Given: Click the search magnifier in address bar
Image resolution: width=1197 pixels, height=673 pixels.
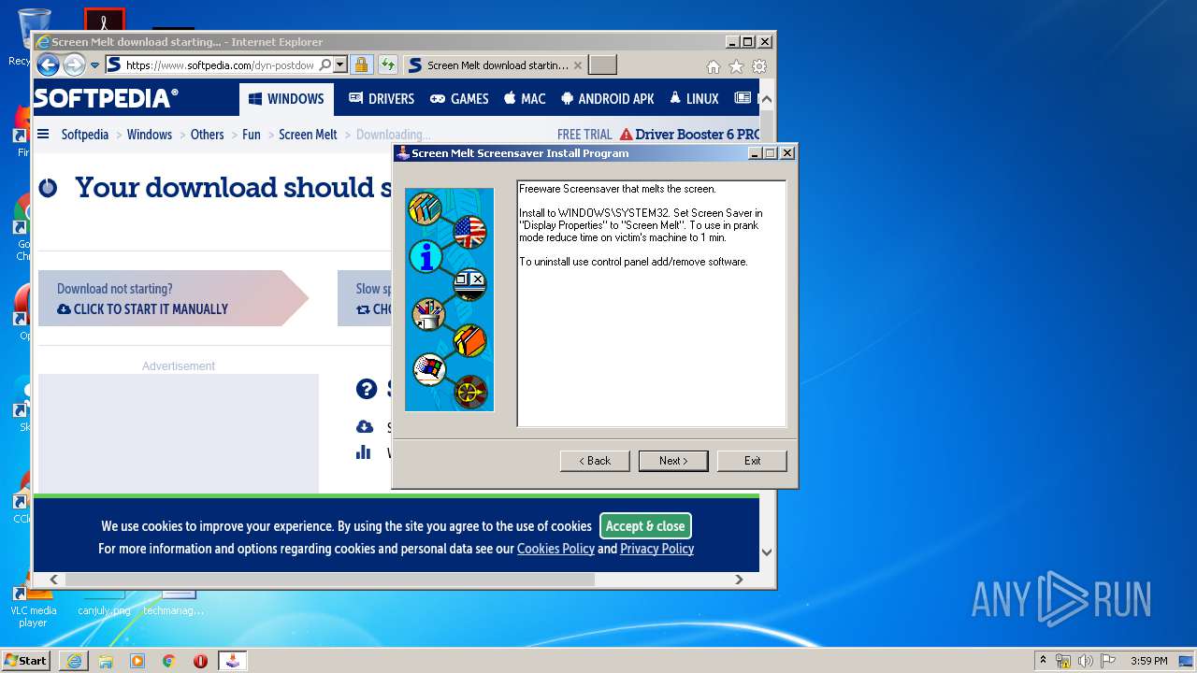Looking at the screenshot, I should coord(324,65).
